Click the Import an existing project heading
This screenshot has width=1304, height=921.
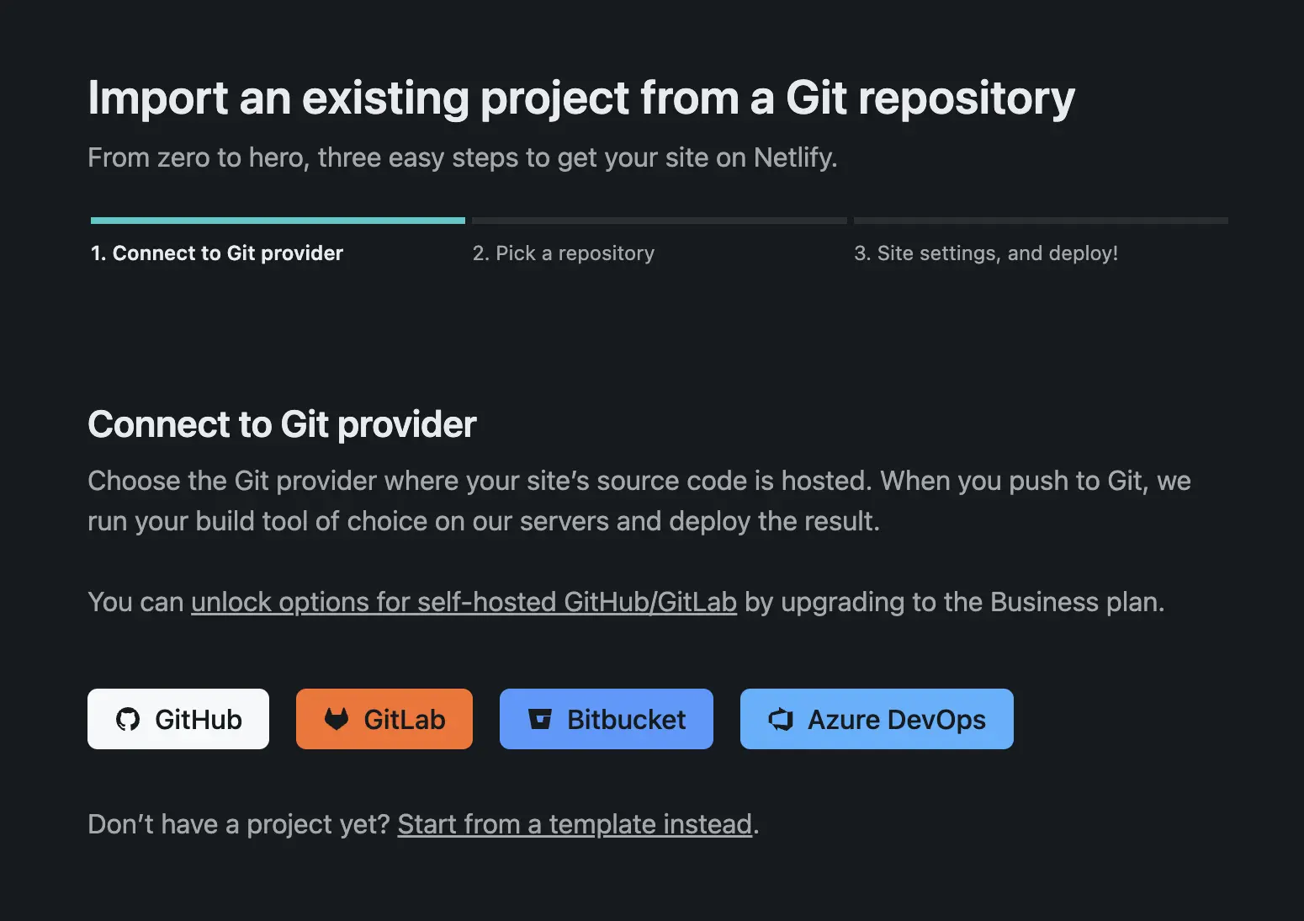pos(580,98)
